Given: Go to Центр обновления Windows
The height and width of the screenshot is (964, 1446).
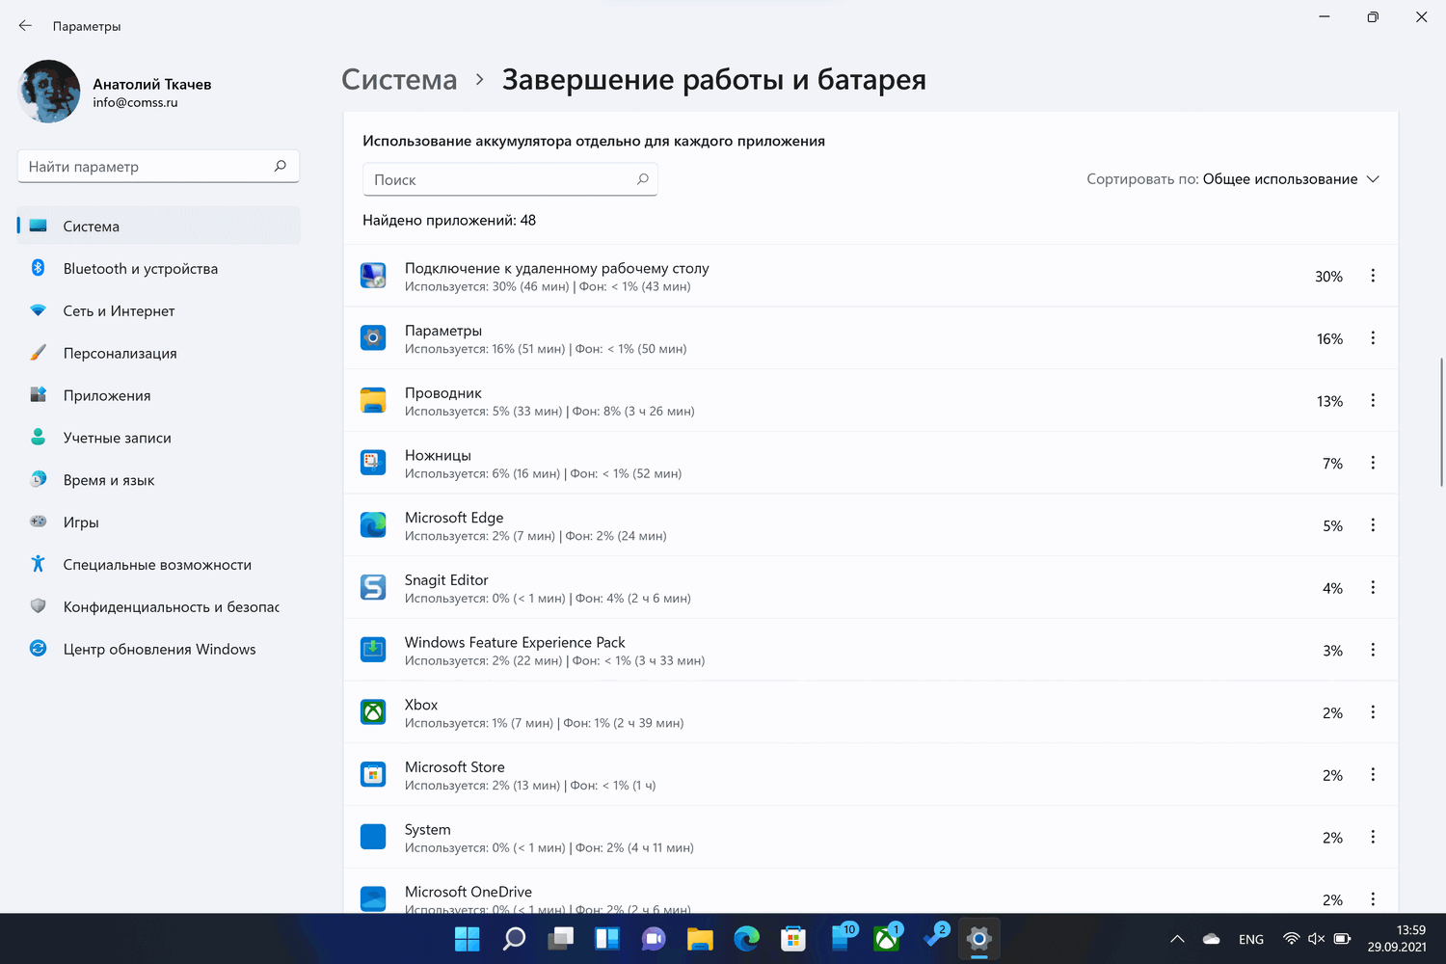Looking at the screenshot, I should [159, 649].
